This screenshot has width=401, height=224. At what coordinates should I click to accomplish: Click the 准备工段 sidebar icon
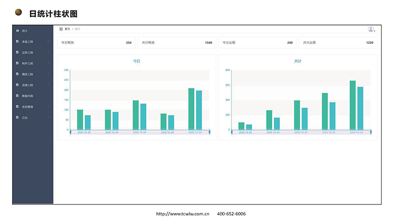click(x=18, y=41)
